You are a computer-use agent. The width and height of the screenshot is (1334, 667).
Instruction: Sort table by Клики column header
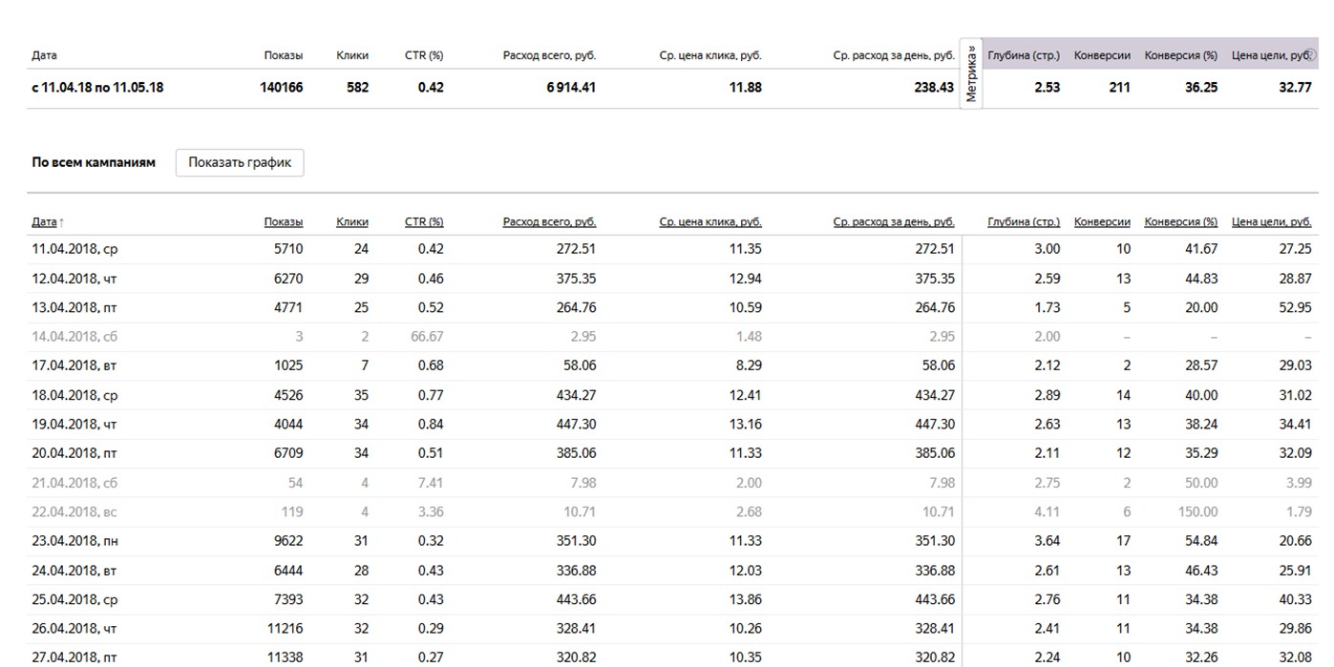click(x=352, y=221)
